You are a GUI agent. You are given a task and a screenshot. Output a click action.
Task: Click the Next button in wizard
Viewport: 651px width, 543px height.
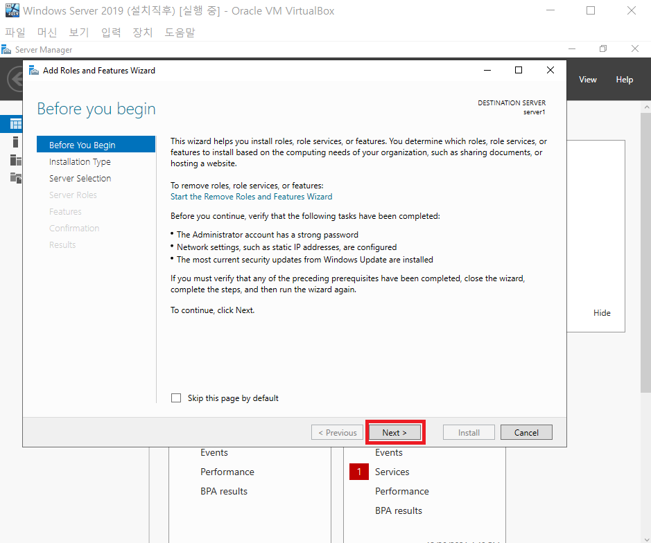click(395, 432)
